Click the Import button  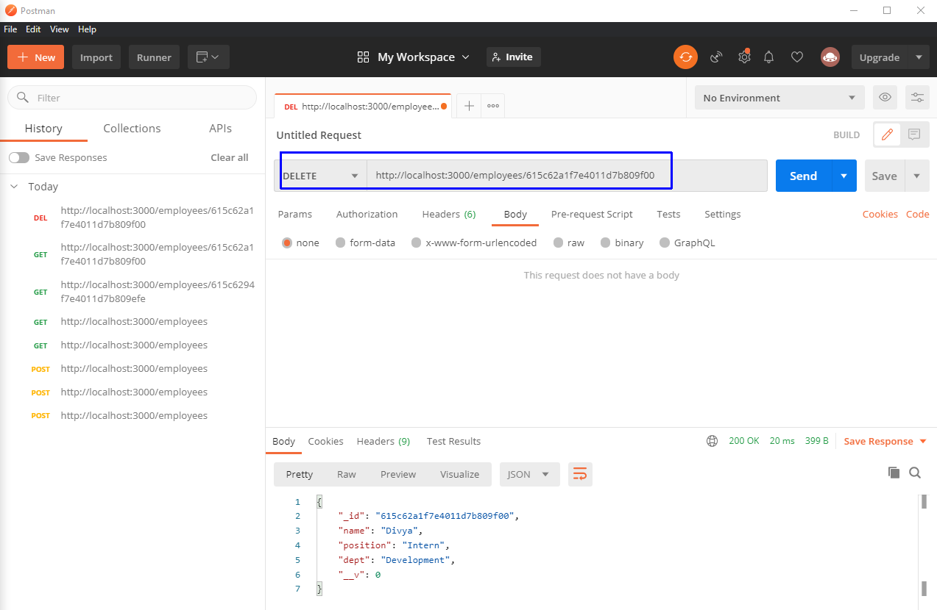pyautogui.click(x=96, y=57)
